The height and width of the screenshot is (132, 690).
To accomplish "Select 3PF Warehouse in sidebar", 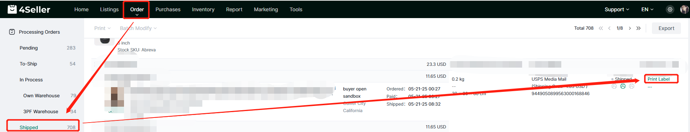I will 41,111.
